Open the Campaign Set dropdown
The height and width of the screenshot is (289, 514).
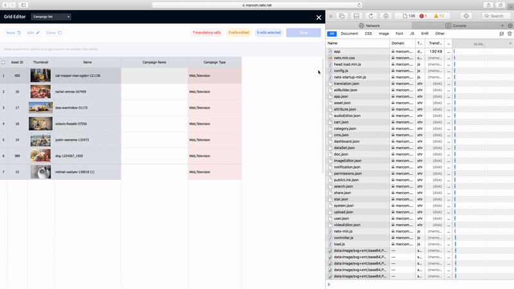[x=51, y=17]
